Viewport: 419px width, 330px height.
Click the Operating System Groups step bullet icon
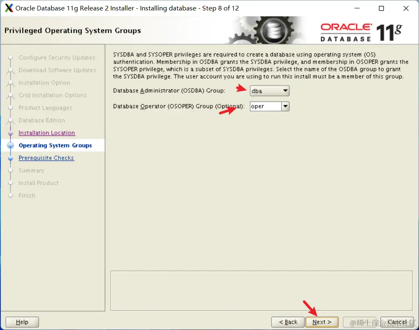pyautogui.click(x=10, y=145)
